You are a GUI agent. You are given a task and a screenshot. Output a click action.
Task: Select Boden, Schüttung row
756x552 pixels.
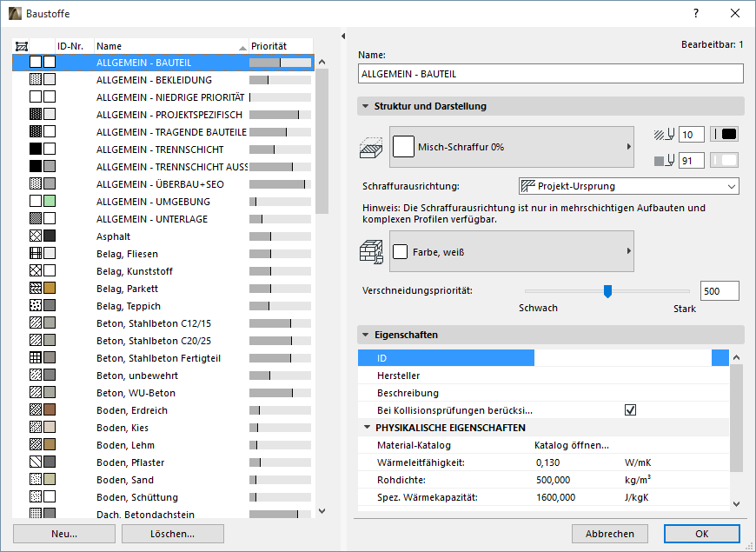(x=163, y=496)
